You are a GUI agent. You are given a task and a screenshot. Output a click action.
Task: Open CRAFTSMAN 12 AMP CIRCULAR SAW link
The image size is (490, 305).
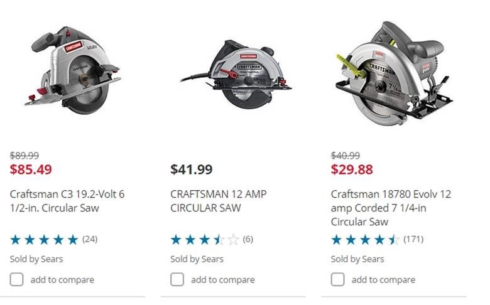pyautogui.click(x=218, y=201)
